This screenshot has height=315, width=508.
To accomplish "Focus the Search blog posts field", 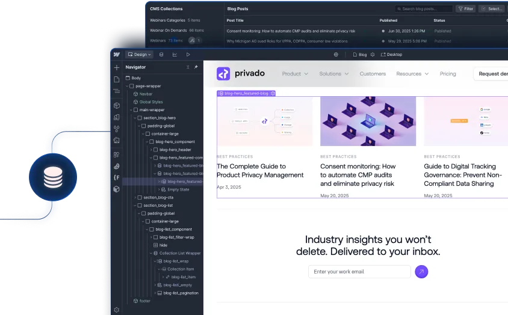I will click(x=424, y=9).
